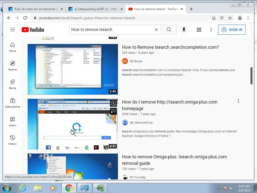Clear the search box with the X icon

point(156,30)
